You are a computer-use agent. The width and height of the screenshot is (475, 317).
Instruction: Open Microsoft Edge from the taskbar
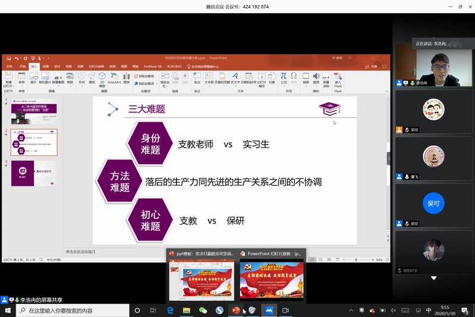point(170,310)
